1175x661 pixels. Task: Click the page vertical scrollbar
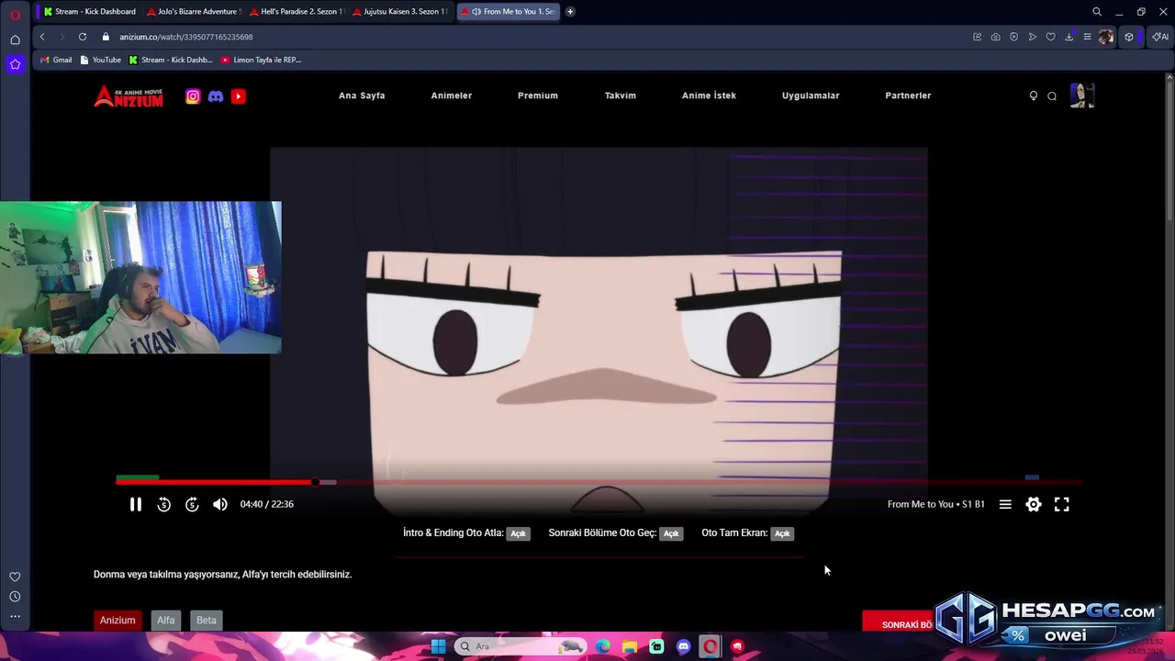tap(1169, 147)
